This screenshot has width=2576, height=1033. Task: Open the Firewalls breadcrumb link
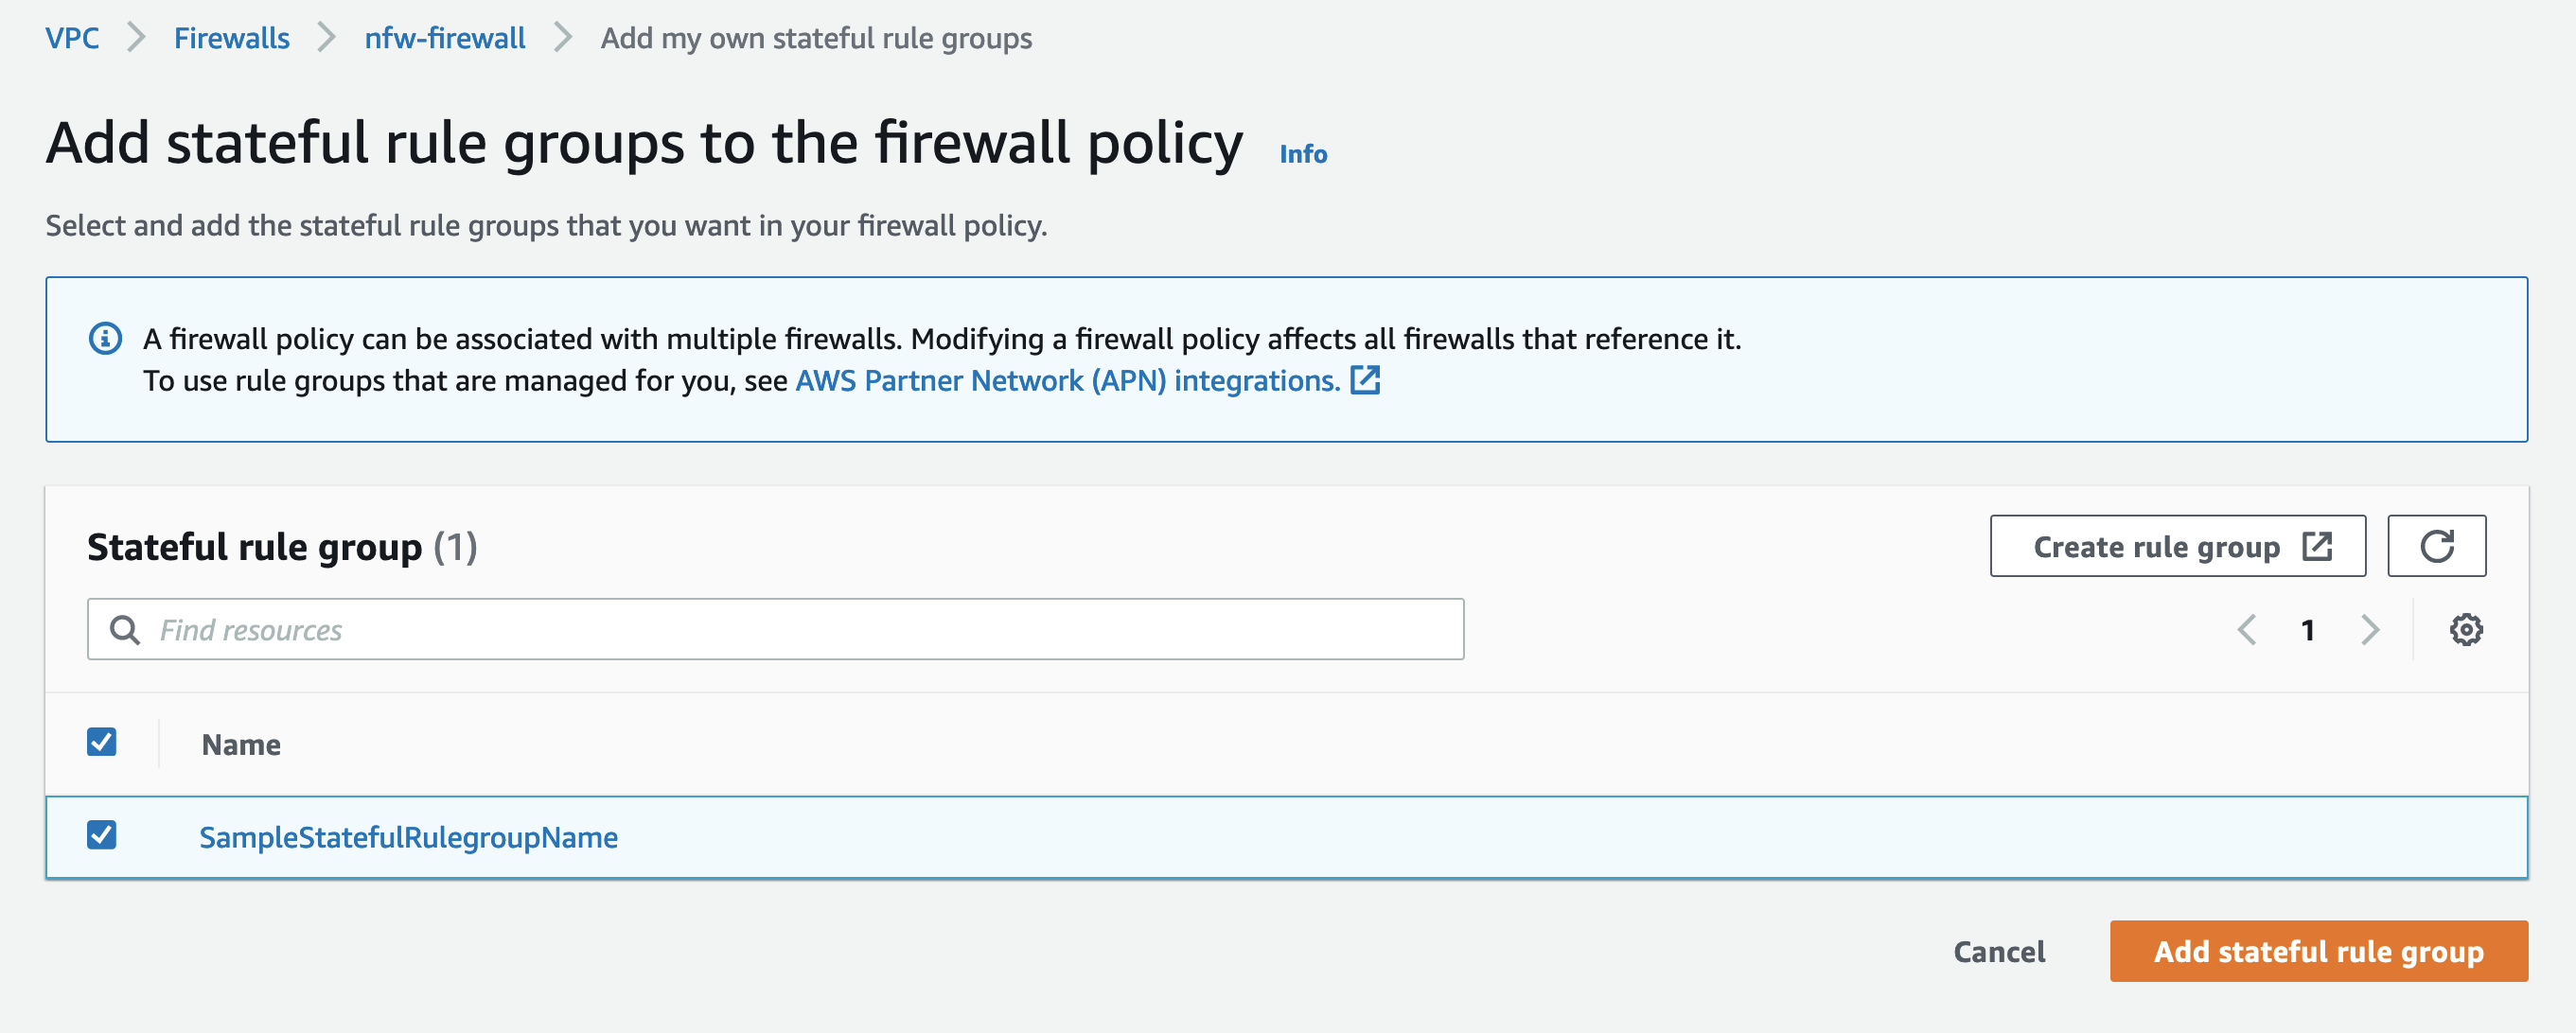click(232, 38)
